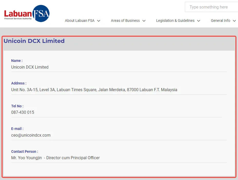238x180 pixels.
Task: Click the phone number 087-430 015
Action: coord(23,112)
